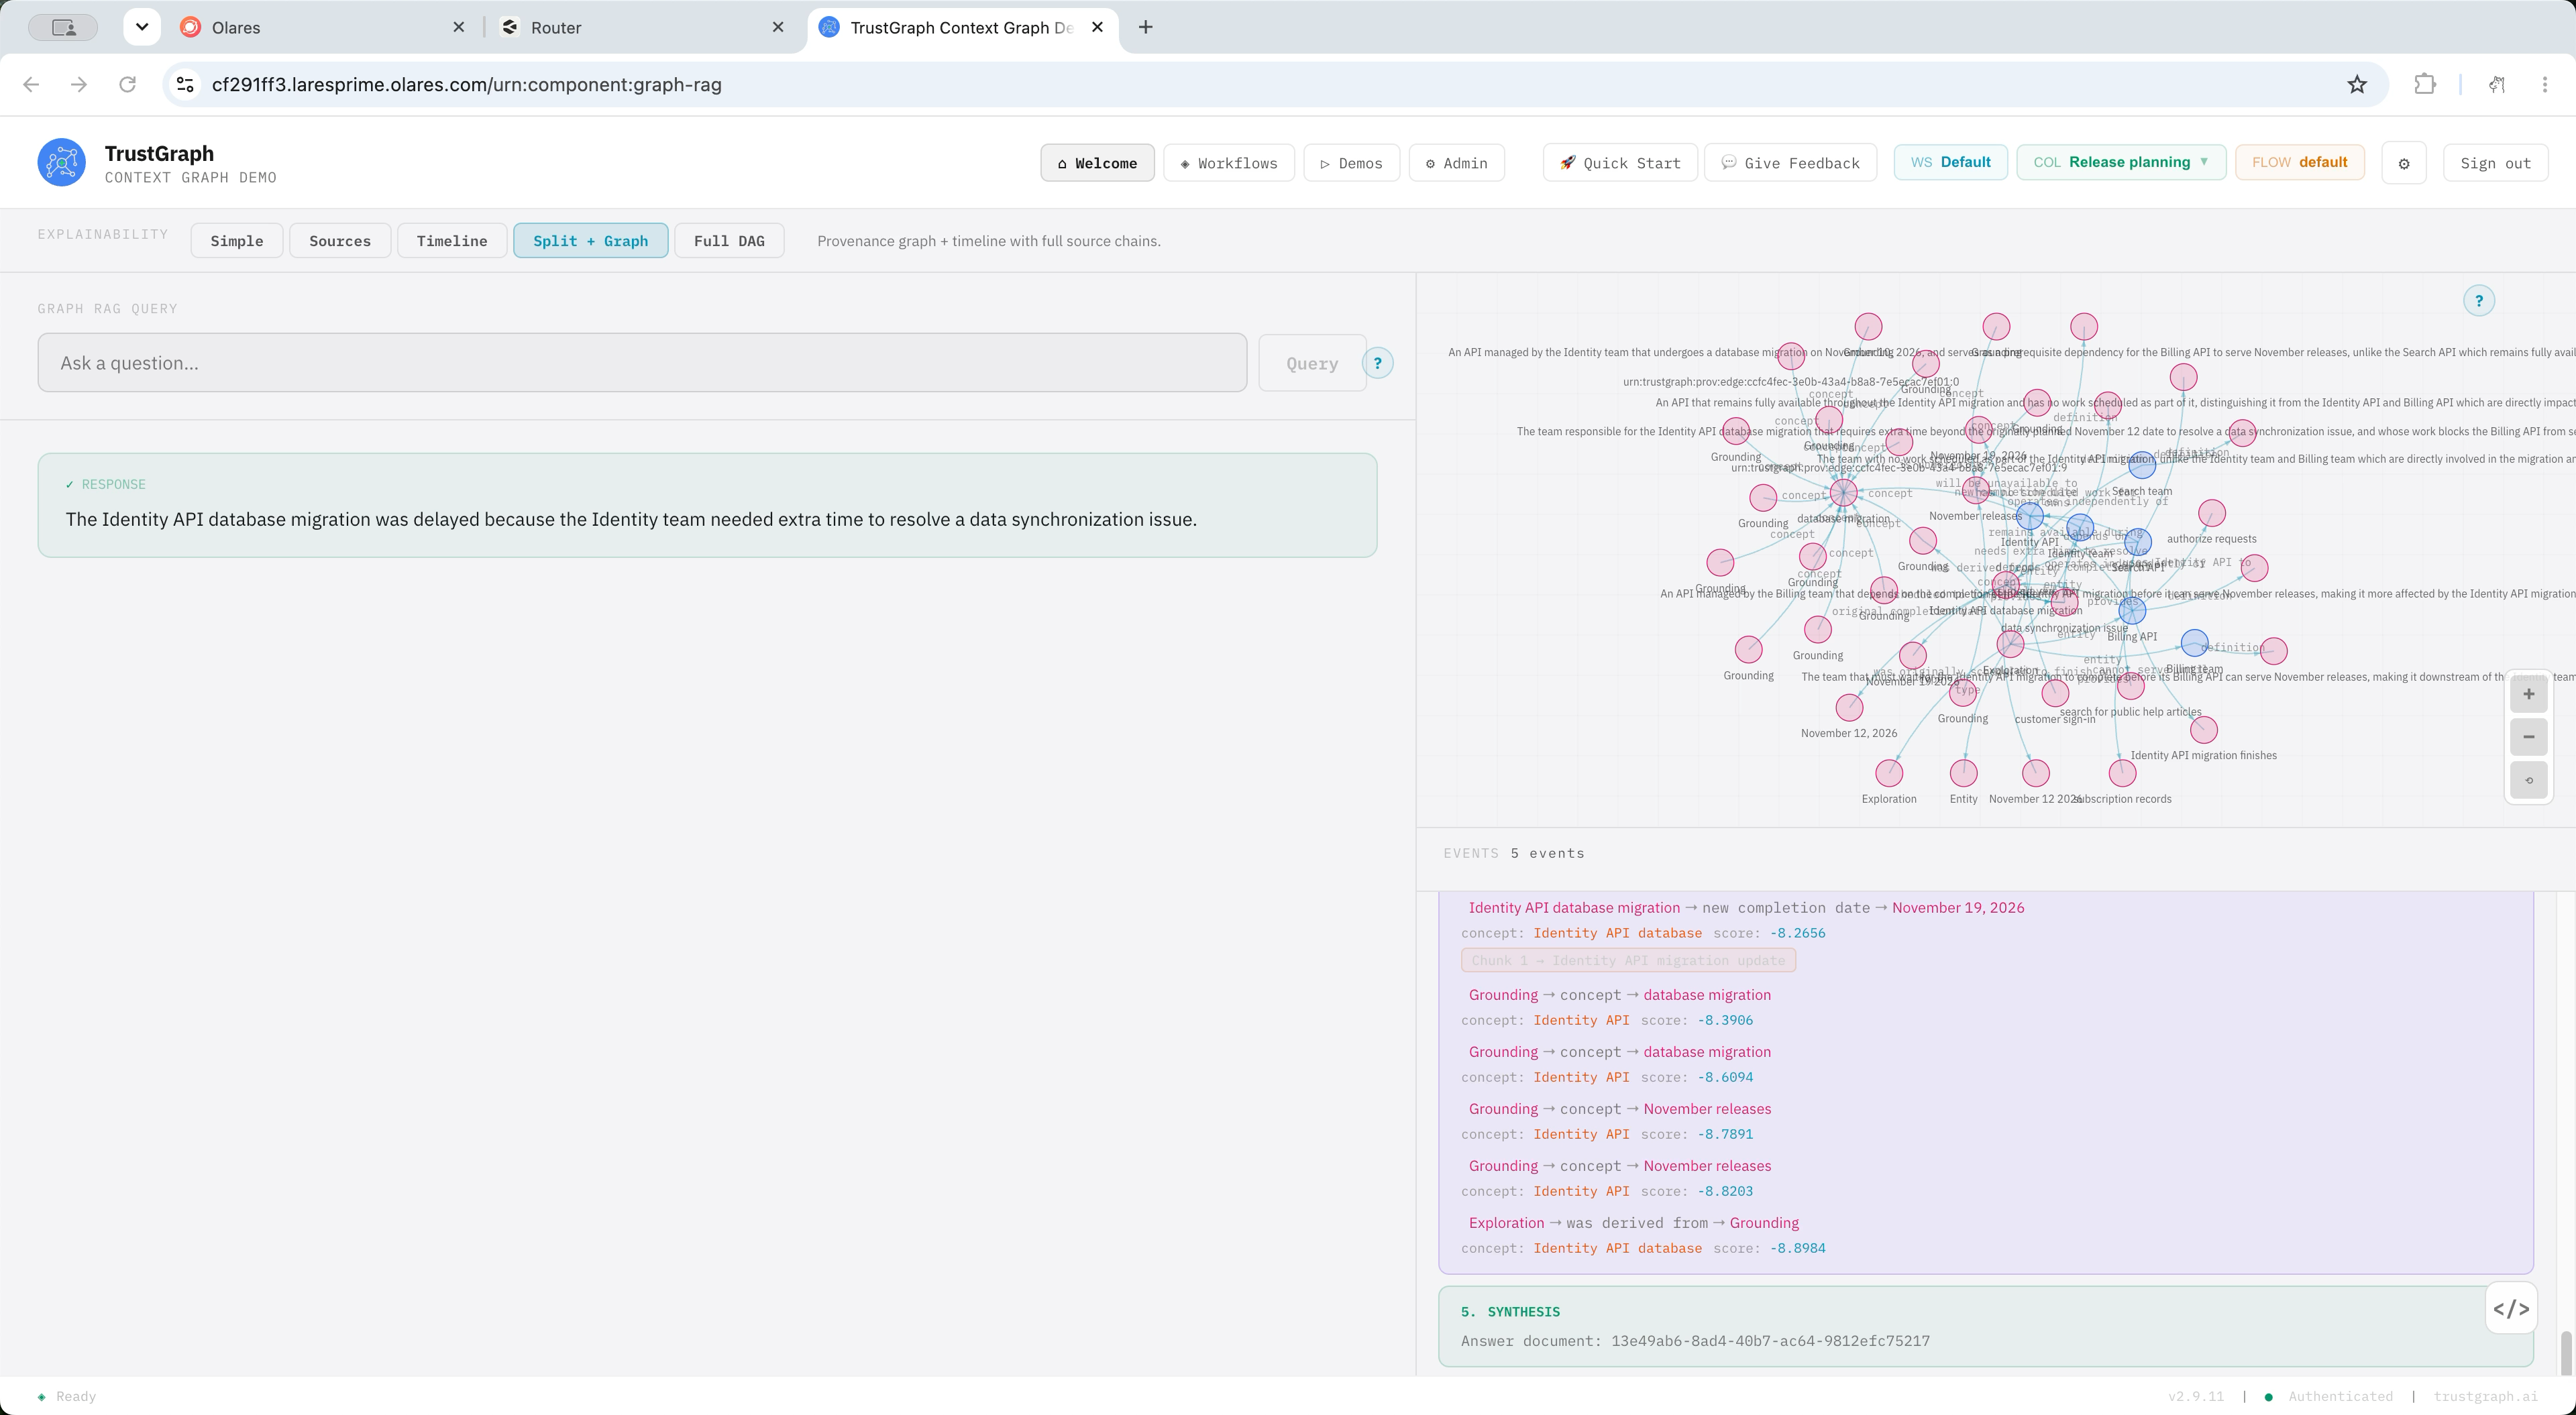Open the browser three-dot menu
This screenshot has height=1415, width=2576.
2545,85
